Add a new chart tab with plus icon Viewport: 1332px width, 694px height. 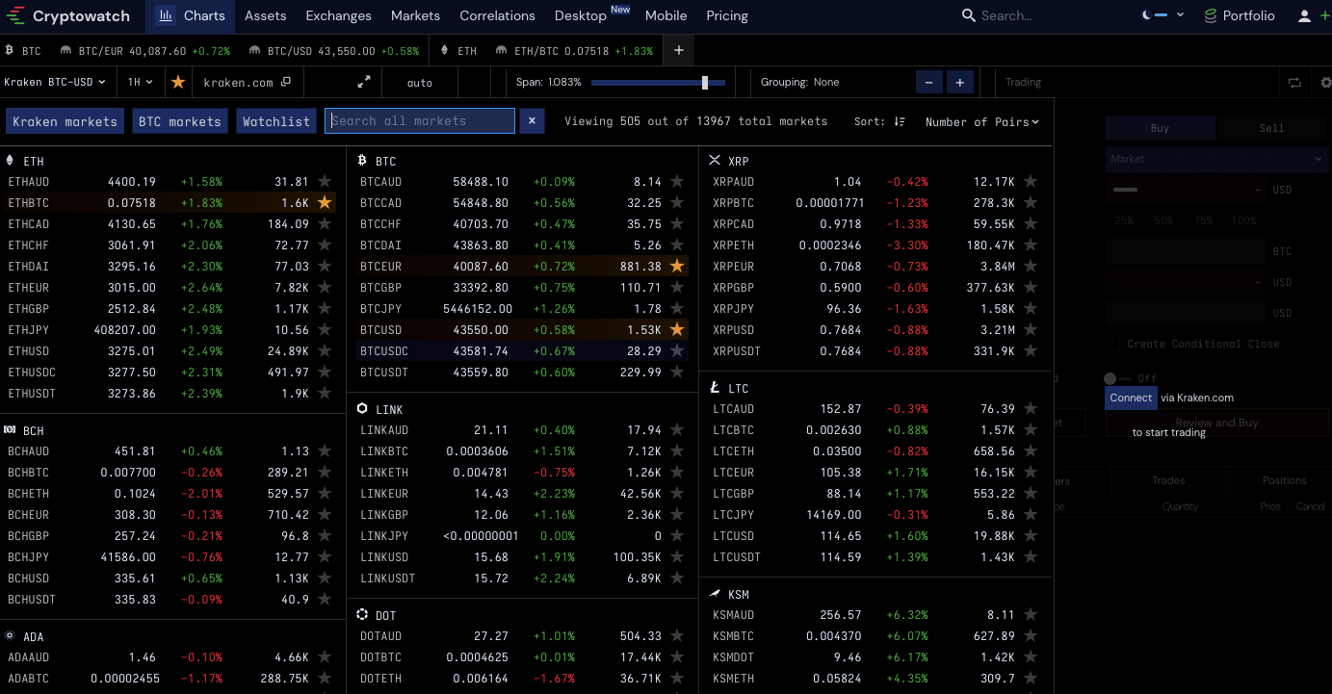point(679,50)
